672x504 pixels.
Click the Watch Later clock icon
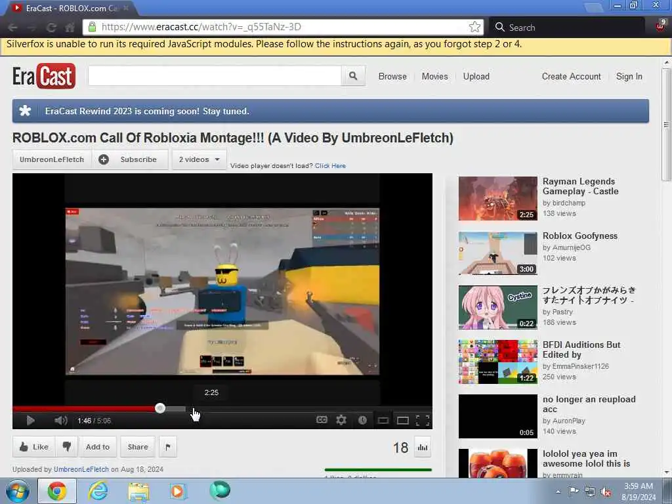[362, 421]
